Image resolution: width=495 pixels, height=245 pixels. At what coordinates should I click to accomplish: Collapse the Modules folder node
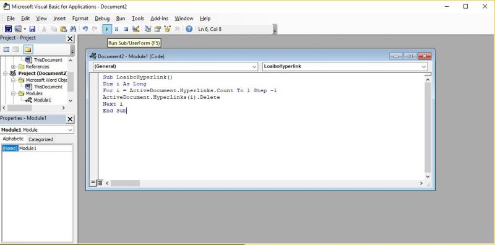pyautogui.click(x=14, y=93)
